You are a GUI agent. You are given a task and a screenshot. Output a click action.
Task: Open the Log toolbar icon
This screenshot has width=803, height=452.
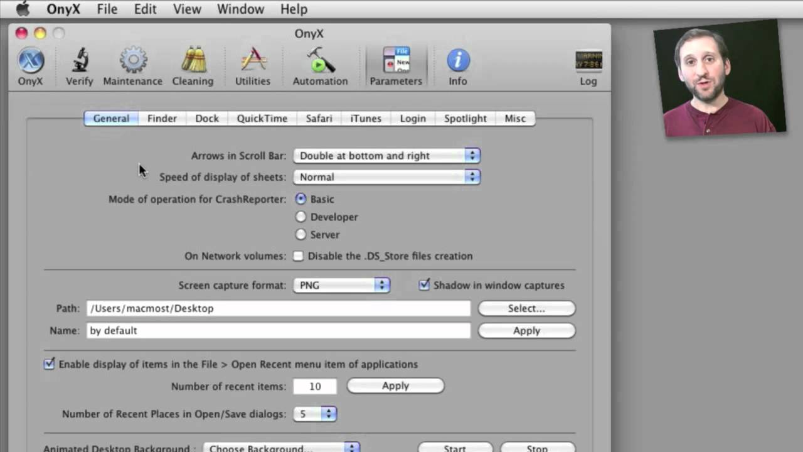click(x=588, y=67)
